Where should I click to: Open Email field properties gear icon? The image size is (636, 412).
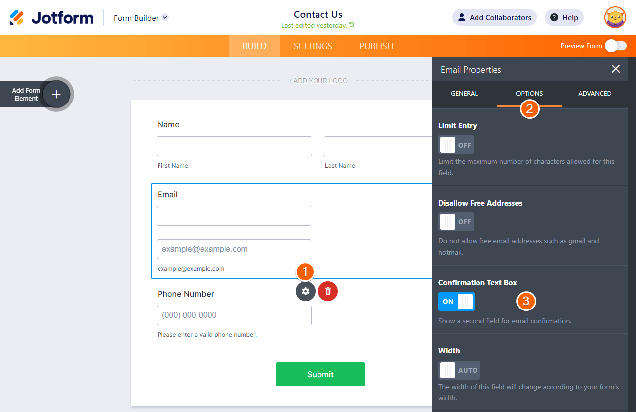pyautogui.click(x=305, y=291)
